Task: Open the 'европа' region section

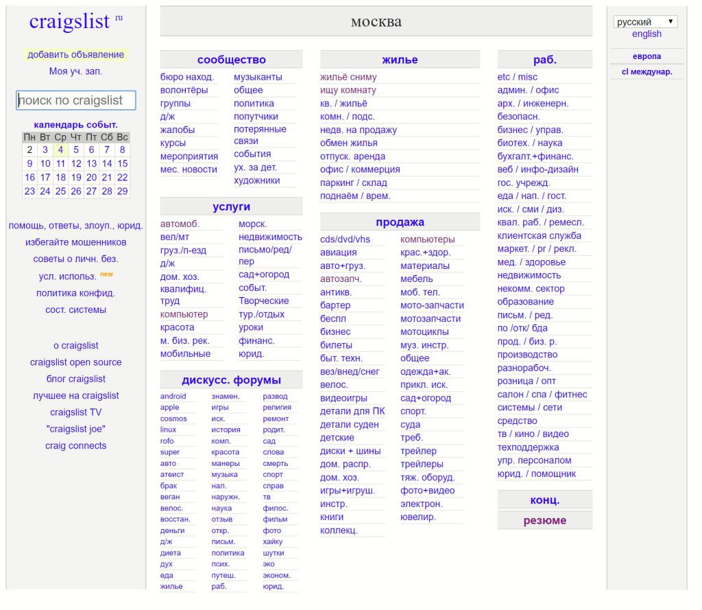Action: (x=646, y=56)
